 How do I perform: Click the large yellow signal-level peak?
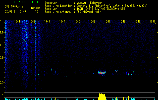(102, 96)
